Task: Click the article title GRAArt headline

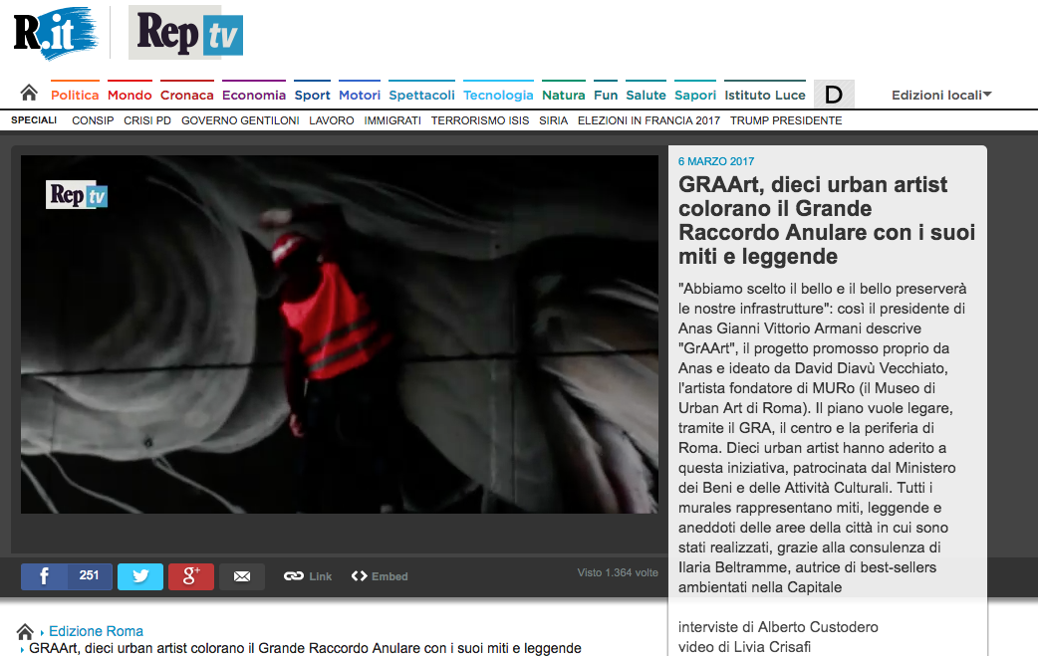Action: [827, 220]
